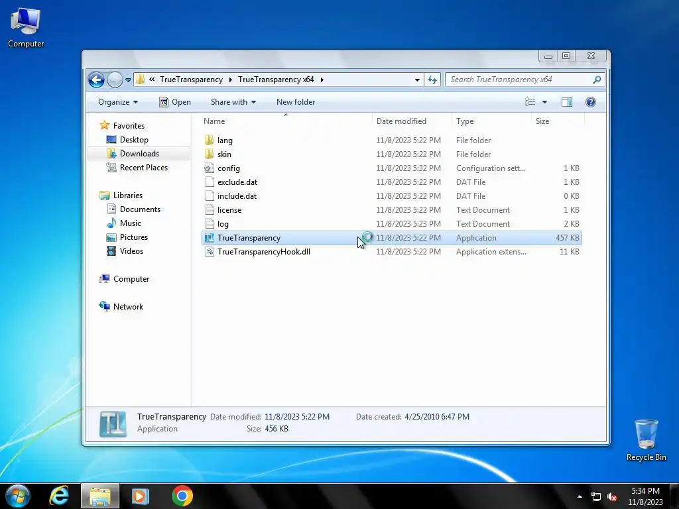The image size is (679, 509).
Task: Open the Windows Start orb
Action: 18,496
